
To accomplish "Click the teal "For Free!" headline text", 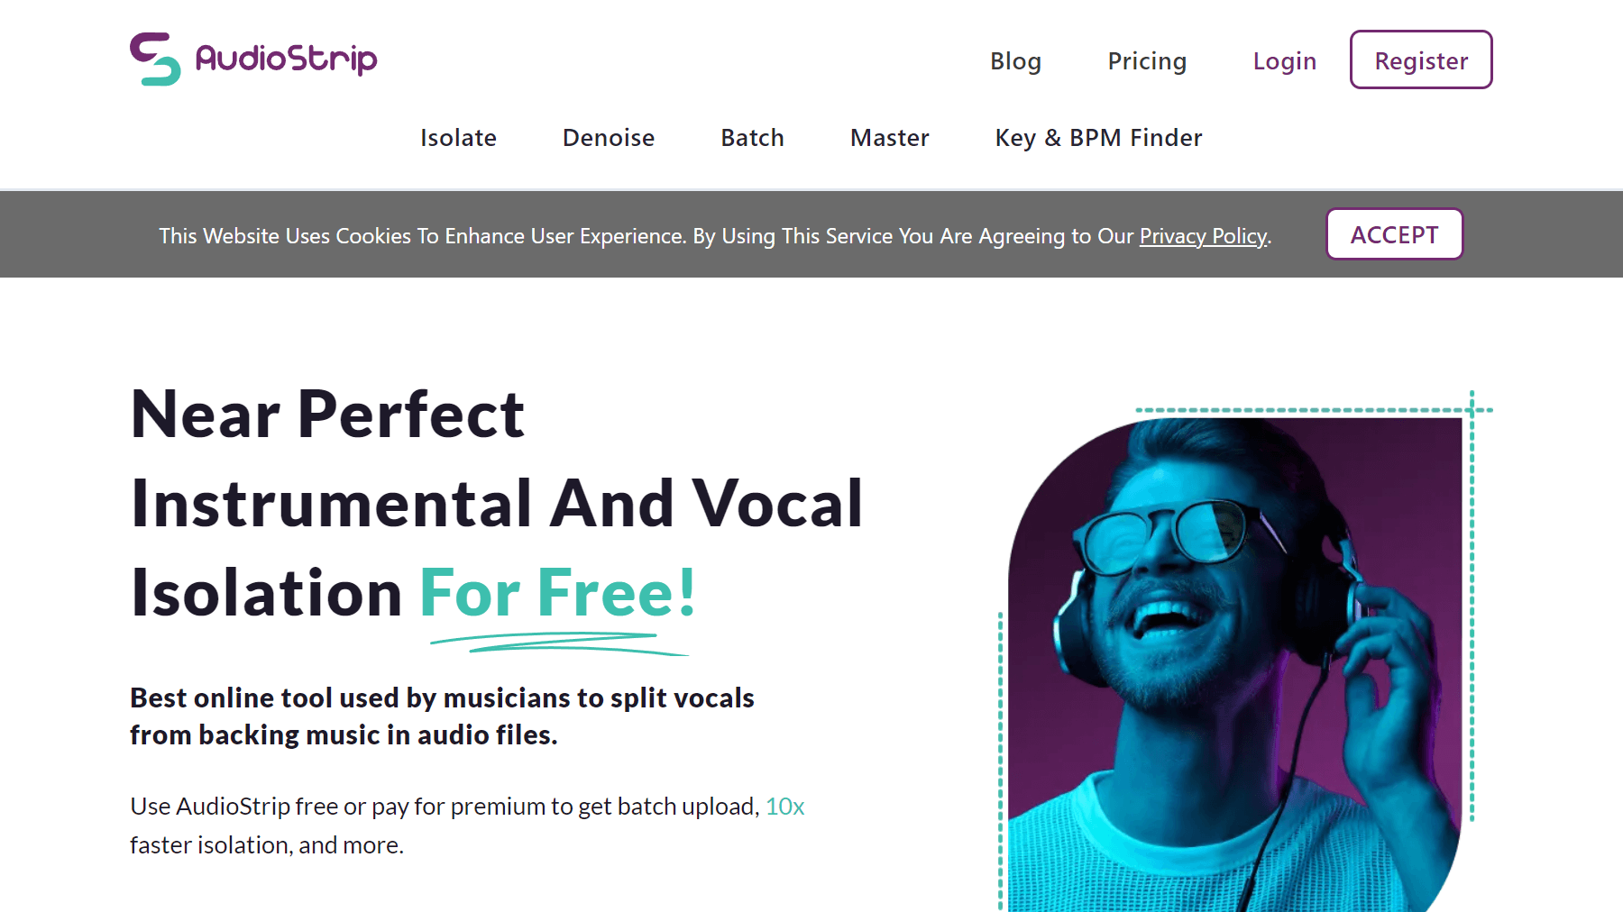I will point(557,593).
